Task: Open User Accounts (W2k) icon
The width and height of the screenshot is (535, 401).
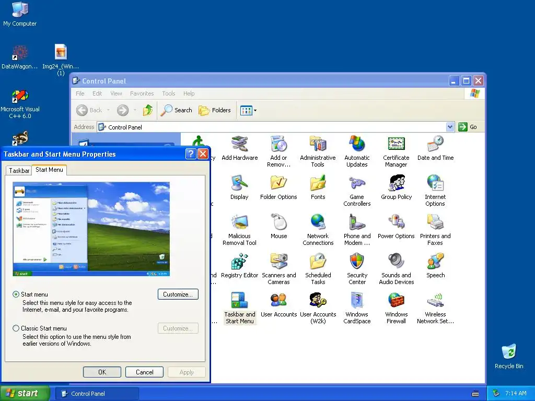Action: point(318,308)
